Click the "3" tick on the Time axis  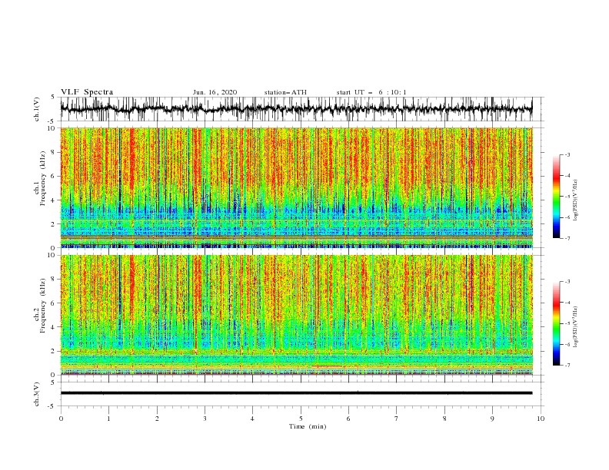[205, 419]
